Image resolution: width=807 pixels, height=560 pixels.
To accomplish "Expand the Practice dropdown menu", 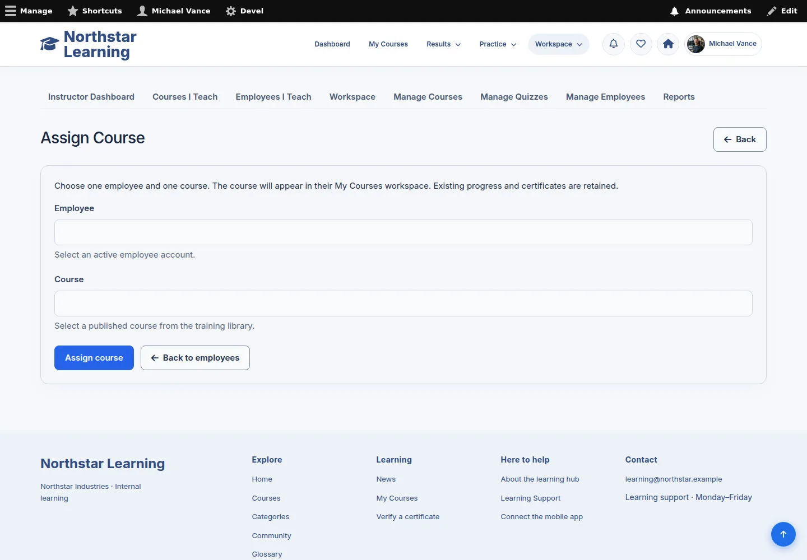I will coord(498,44).
